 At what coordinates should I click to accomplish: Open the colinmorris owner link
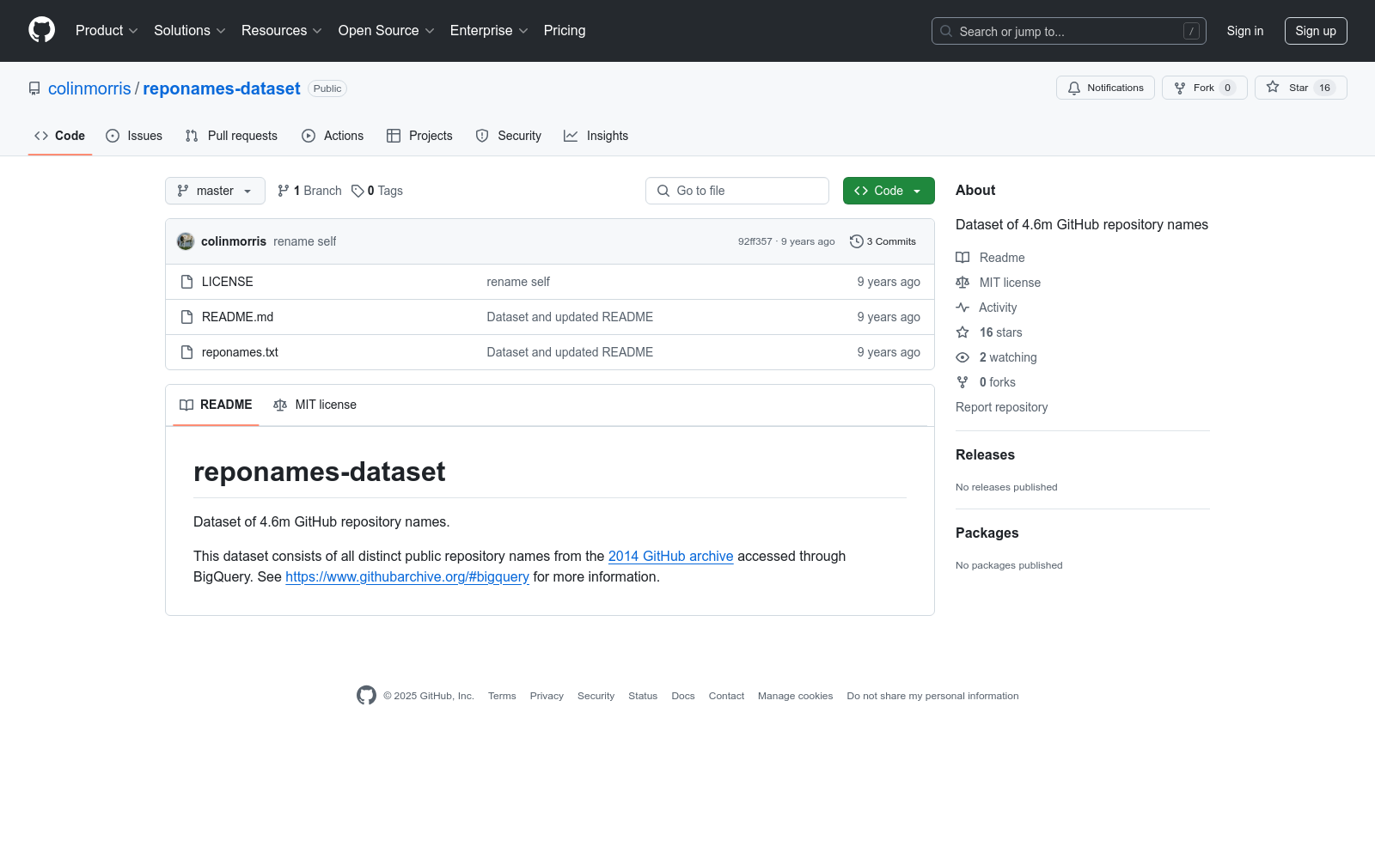(x=89, y=88)
